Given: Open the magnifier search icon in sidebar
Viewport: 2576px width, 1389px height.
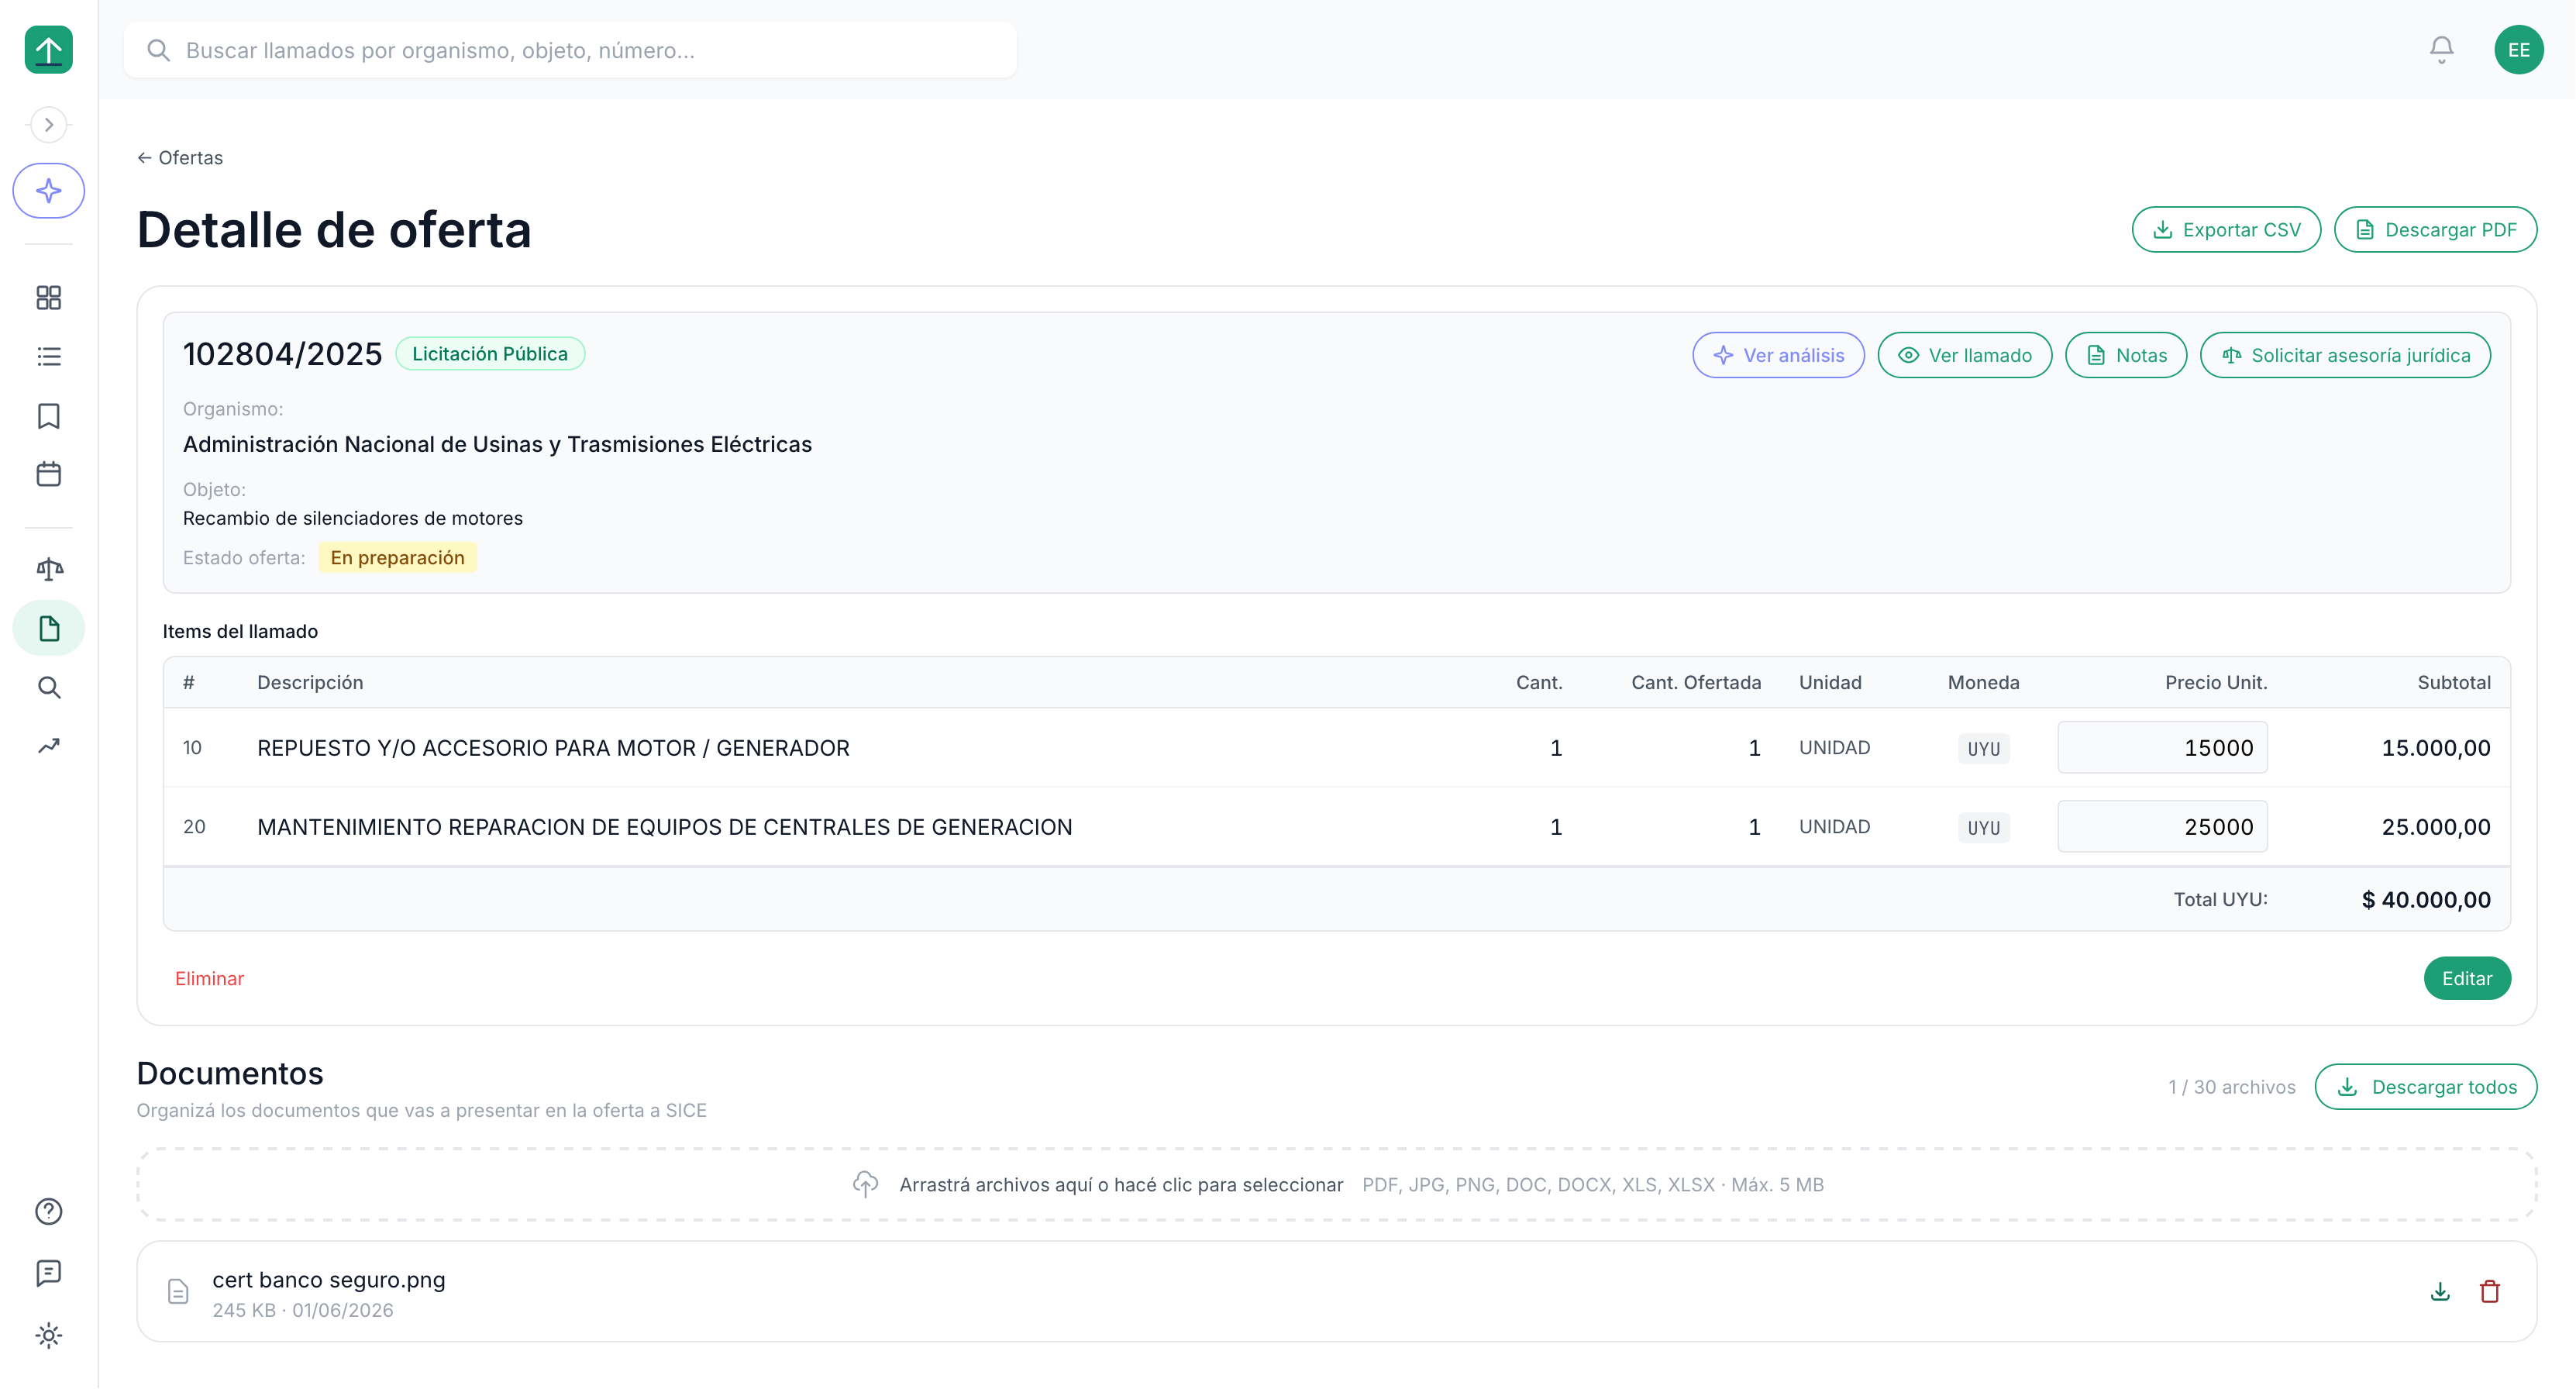Looking at the screenshot, I should [48, 687].
